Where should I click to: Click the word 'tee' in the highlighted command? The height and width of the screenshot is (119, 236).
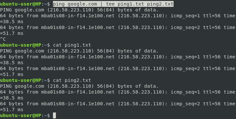110,4
